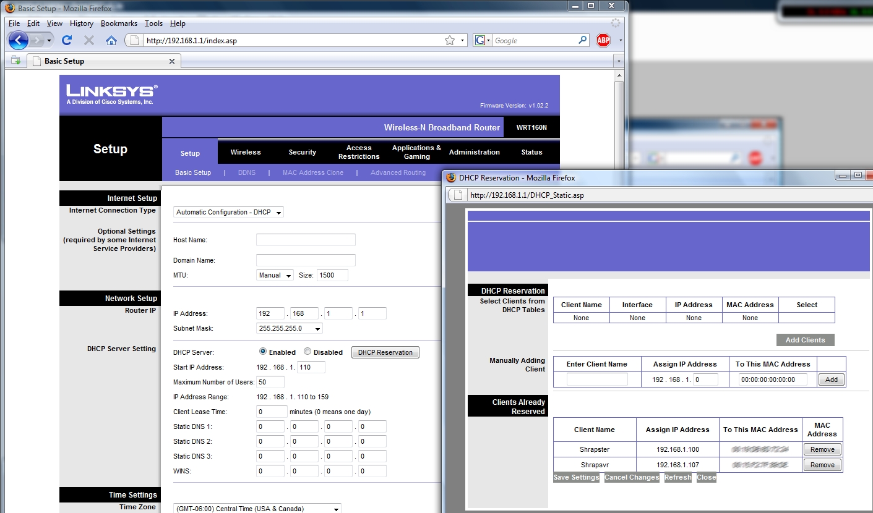
Task: Bookmark this page with the star icon
Action: pos(450,41)
